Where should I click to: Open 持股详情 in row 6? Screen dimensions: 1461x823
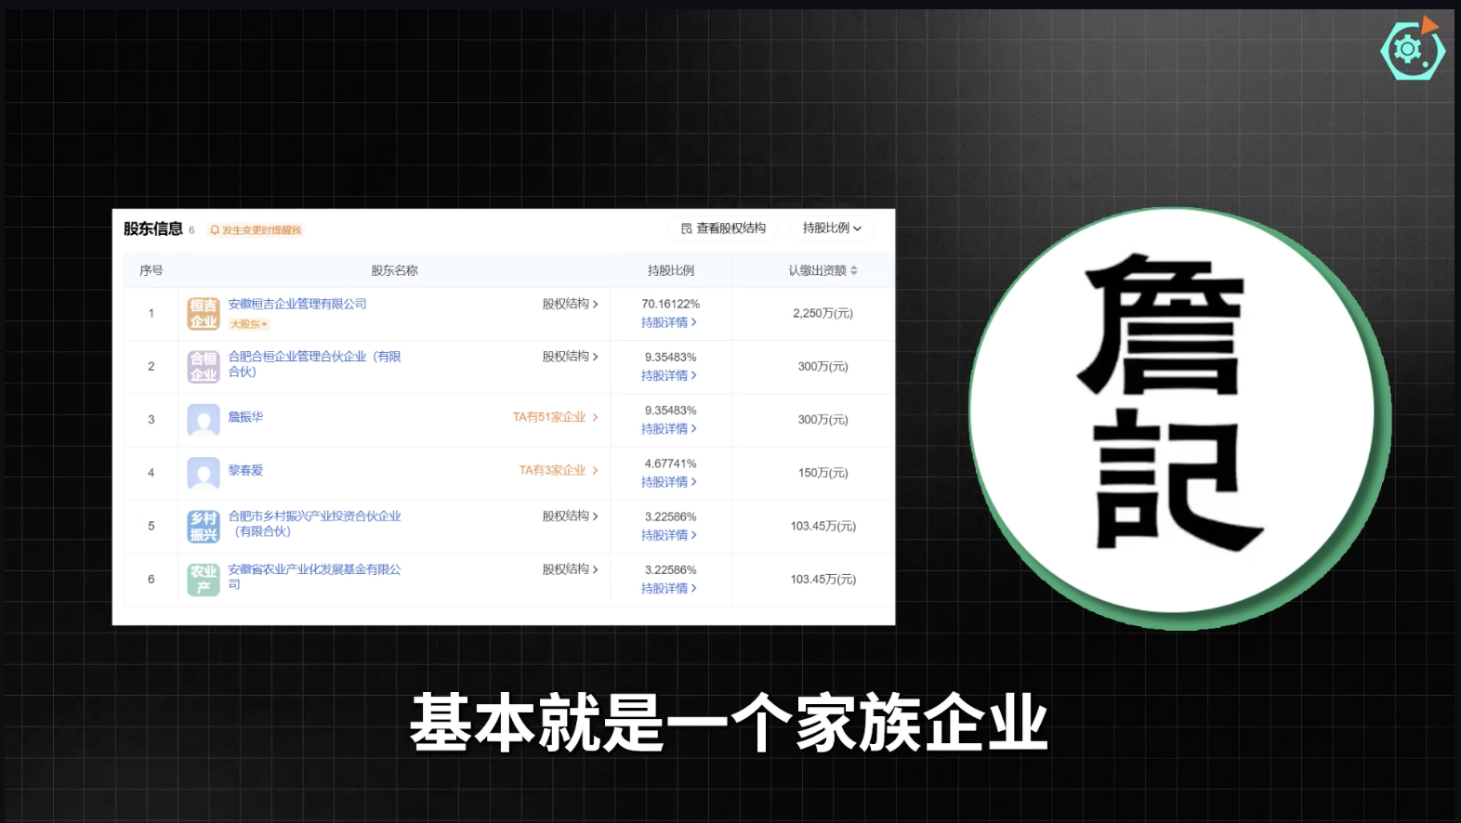pos(669,588)
